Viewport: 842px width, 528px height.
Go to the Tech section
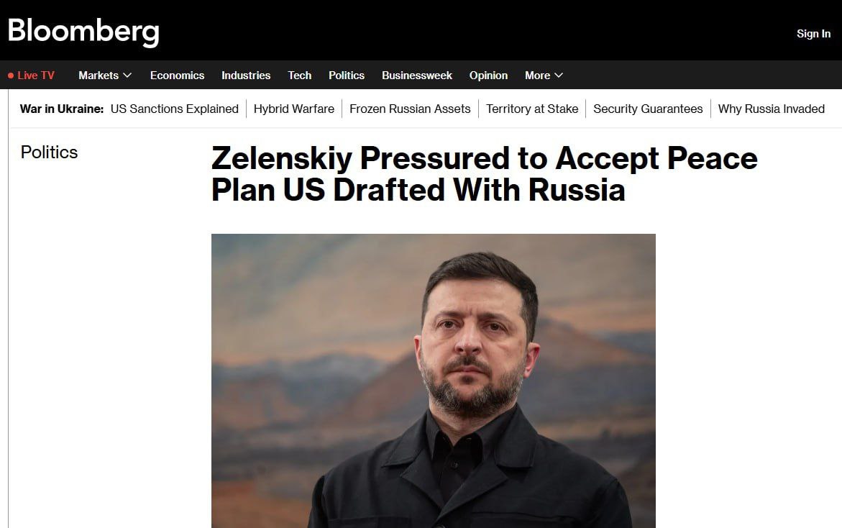coord(300,76)
